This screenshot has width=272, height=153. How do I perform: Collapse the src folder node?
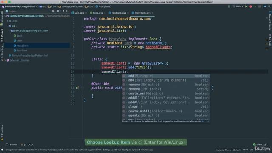coord(7,26)
